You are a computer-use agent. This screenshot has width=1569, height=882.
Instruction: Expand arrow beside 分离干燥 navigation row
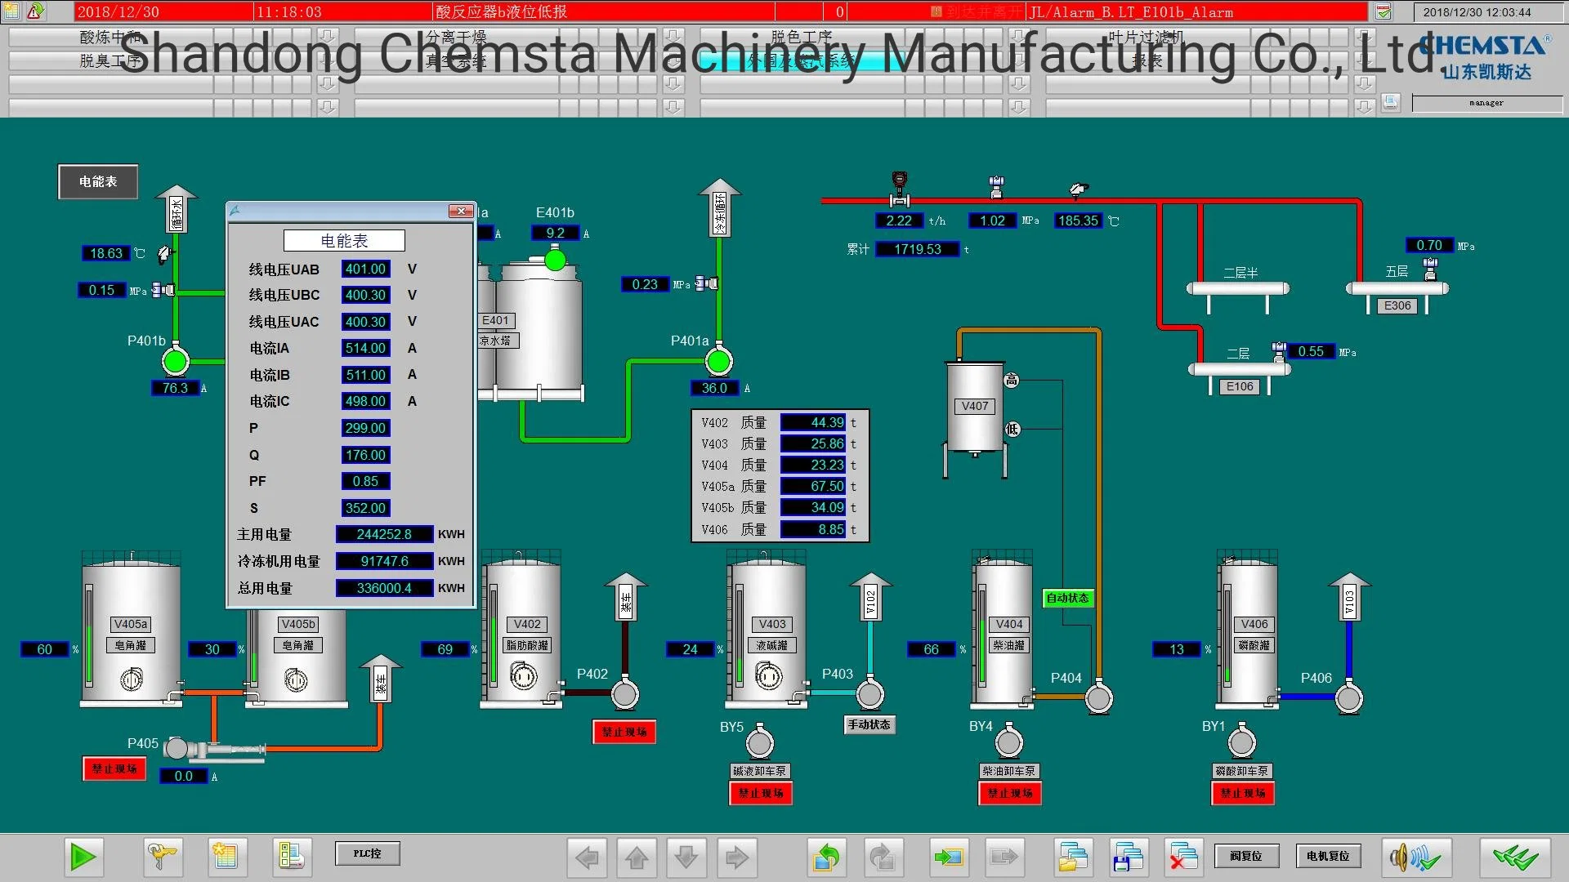(x=673, y=37)
